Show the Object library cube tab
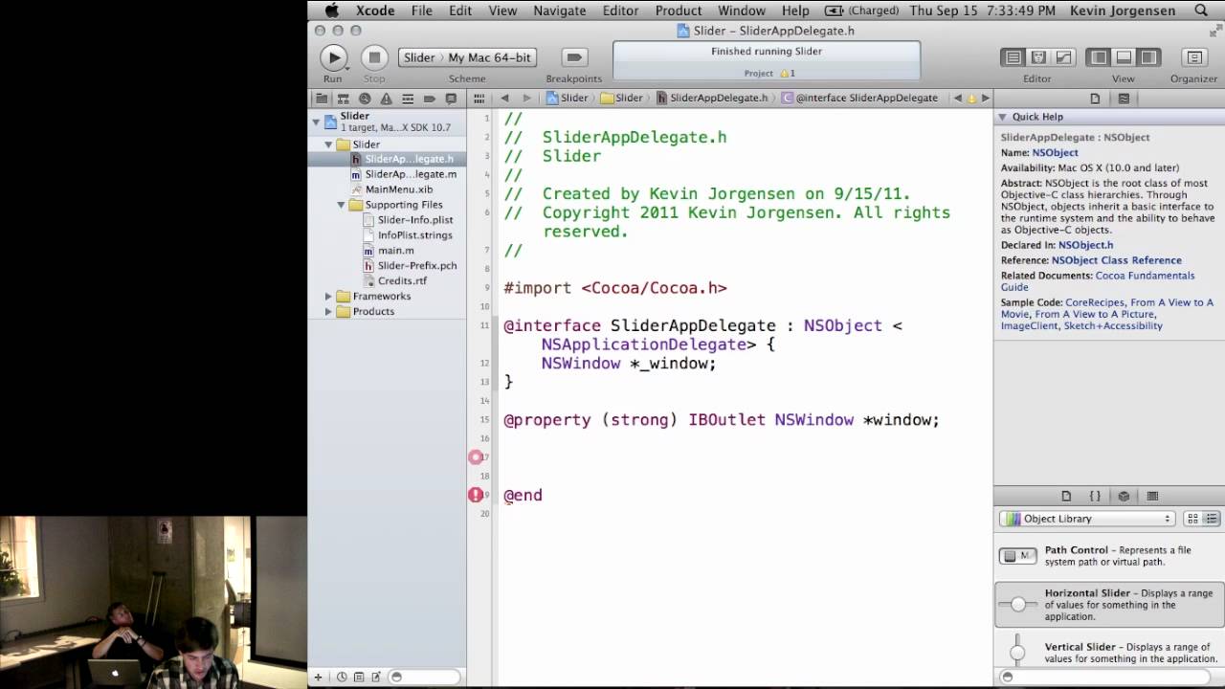Screen dimensions: 1225x689 point(1124,496)
